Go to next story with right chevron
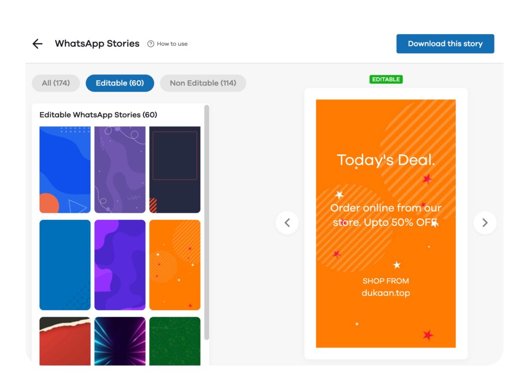 tap(485, 223)
